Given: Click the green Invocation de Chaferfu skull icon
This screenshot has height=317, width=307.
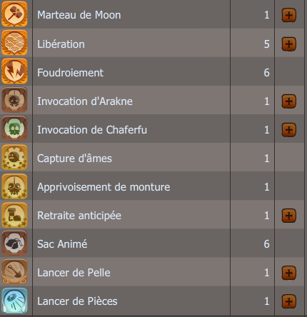Looking at the screenshot, I should (x=14, y=129).
